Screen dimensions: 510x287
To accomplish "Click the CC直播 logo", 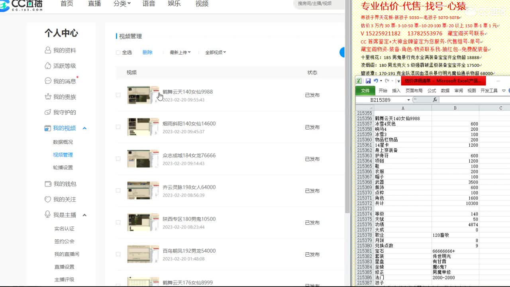I will pos(22,5).
